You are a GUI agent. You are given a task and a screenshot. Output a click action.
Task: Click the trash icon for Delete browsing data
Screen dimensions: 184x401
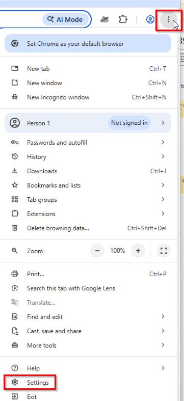[x=15, y=228]
